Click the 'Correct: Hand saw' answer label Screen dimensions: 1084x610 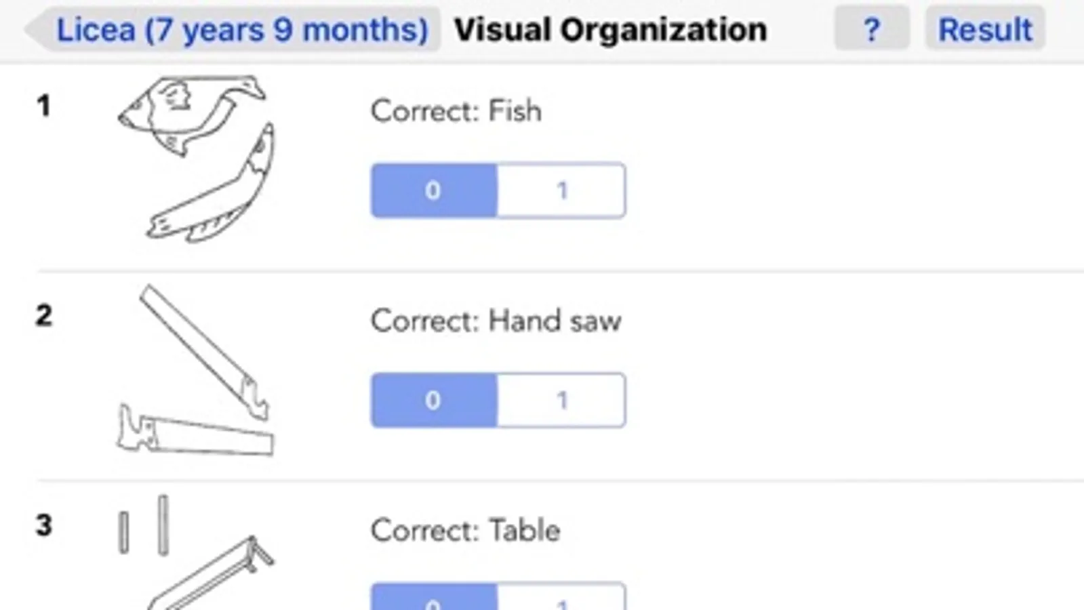pos(495,321)
